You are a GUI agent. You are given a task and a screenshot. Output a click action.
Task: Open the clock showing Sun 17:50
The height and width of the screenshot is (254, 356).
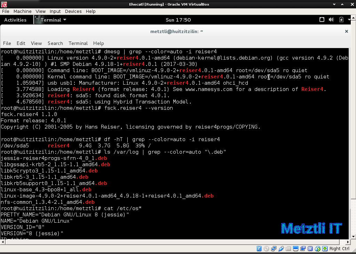coord(178,20)
